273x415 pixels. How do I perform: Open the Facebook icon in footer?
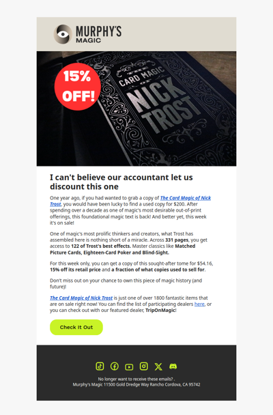(x=114, y=367)
